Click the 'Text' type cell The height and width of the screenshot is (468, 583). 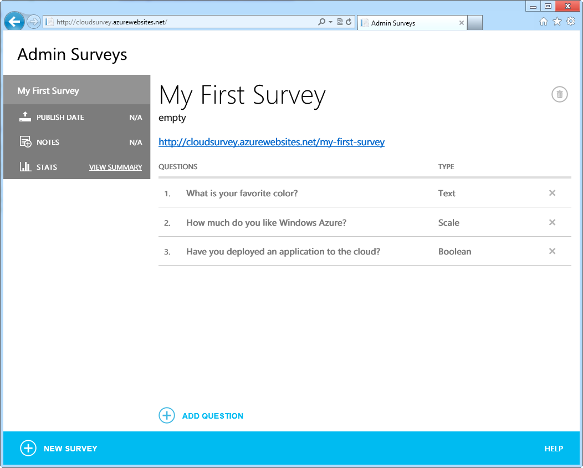(x=447, y=193)
